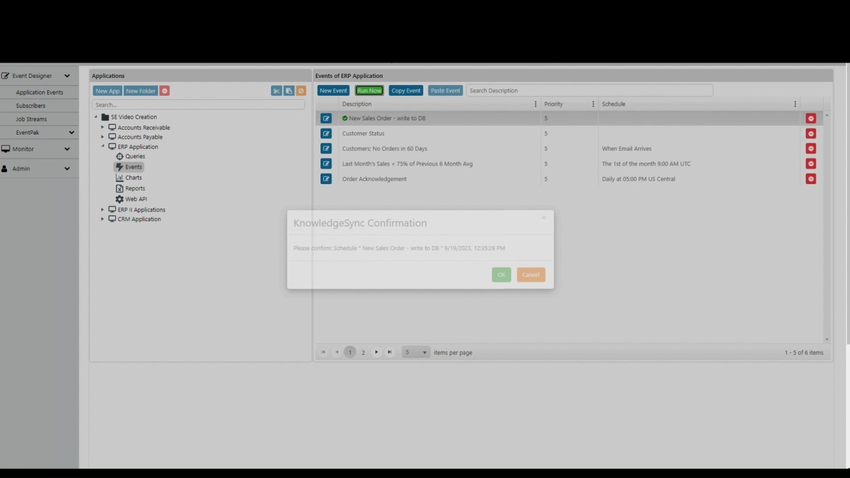Screen dimensions: 850x478
Task: Edit Customers; No Orders in 60 Days
Action: [326, 149]
